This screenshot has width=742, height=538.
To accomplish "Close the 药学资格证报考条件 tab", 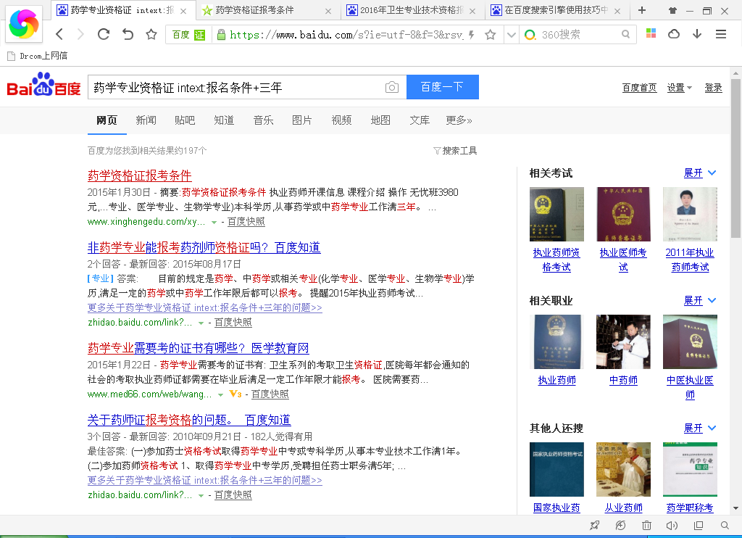I will click(x=328, y=11).
